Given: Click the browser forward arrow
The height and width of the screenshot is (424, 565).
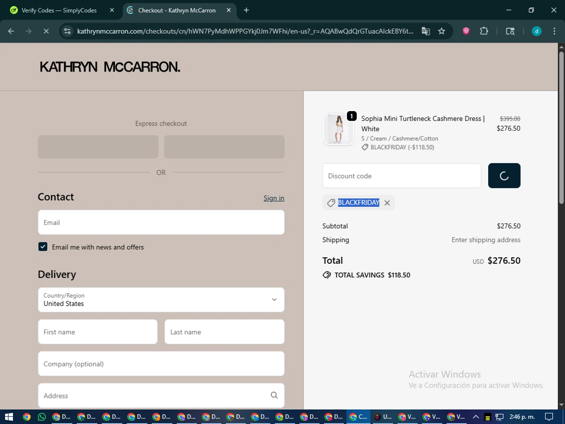Looking at the screenshot, I should coord(29,31).
